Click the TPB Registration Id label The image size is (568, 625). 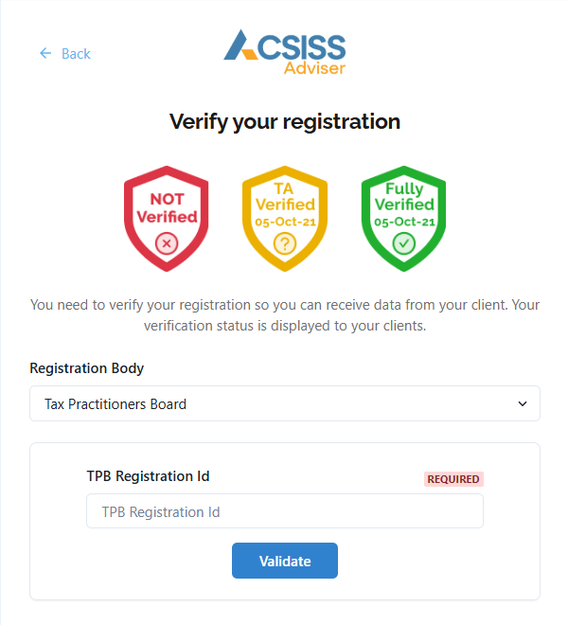pyautogui.click(x=148, y=475)
